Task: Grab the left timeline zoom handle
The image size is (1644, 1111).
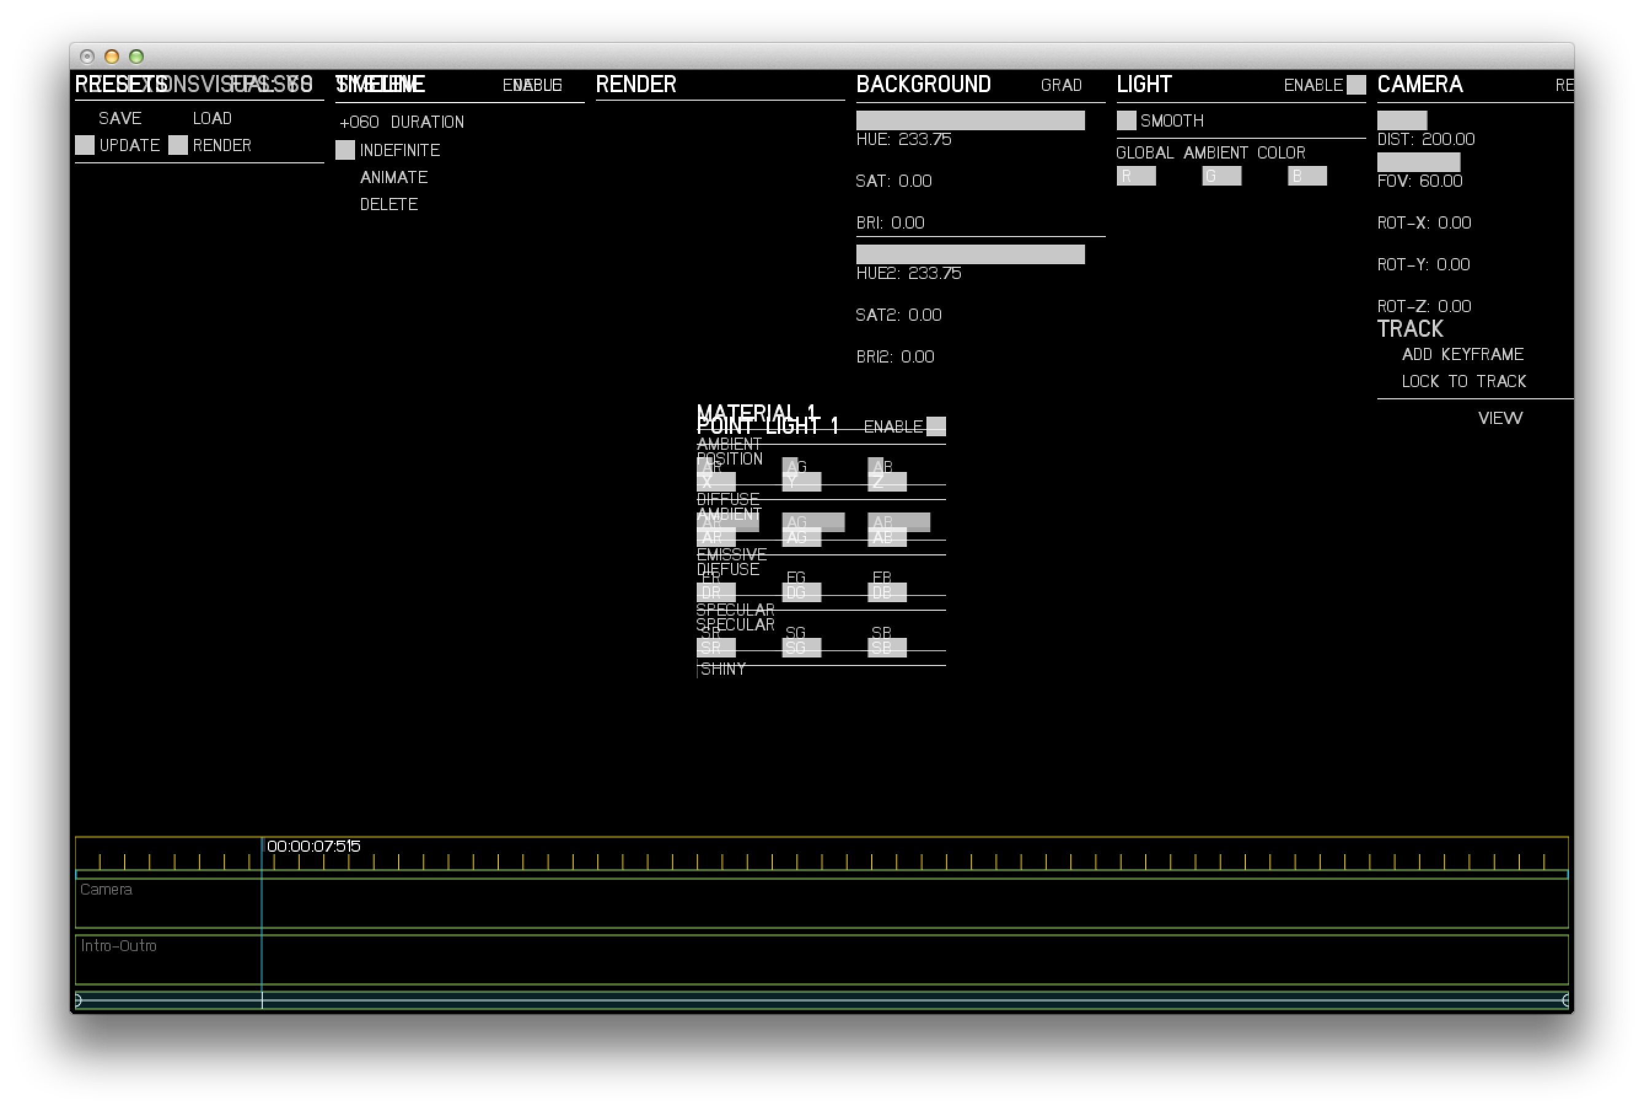Action: [x=78, y=1000]
